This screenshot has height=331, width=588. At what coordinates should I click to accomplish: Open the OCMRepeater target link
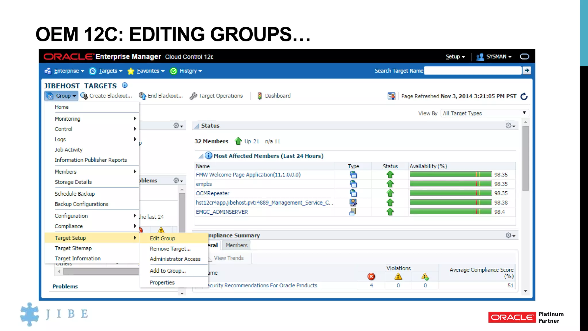(212, 193)
